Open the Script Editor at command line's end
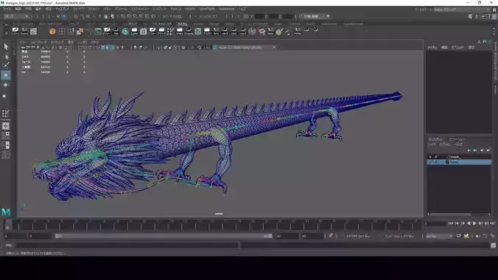The image size is (498, 280). tap(493, 245)
